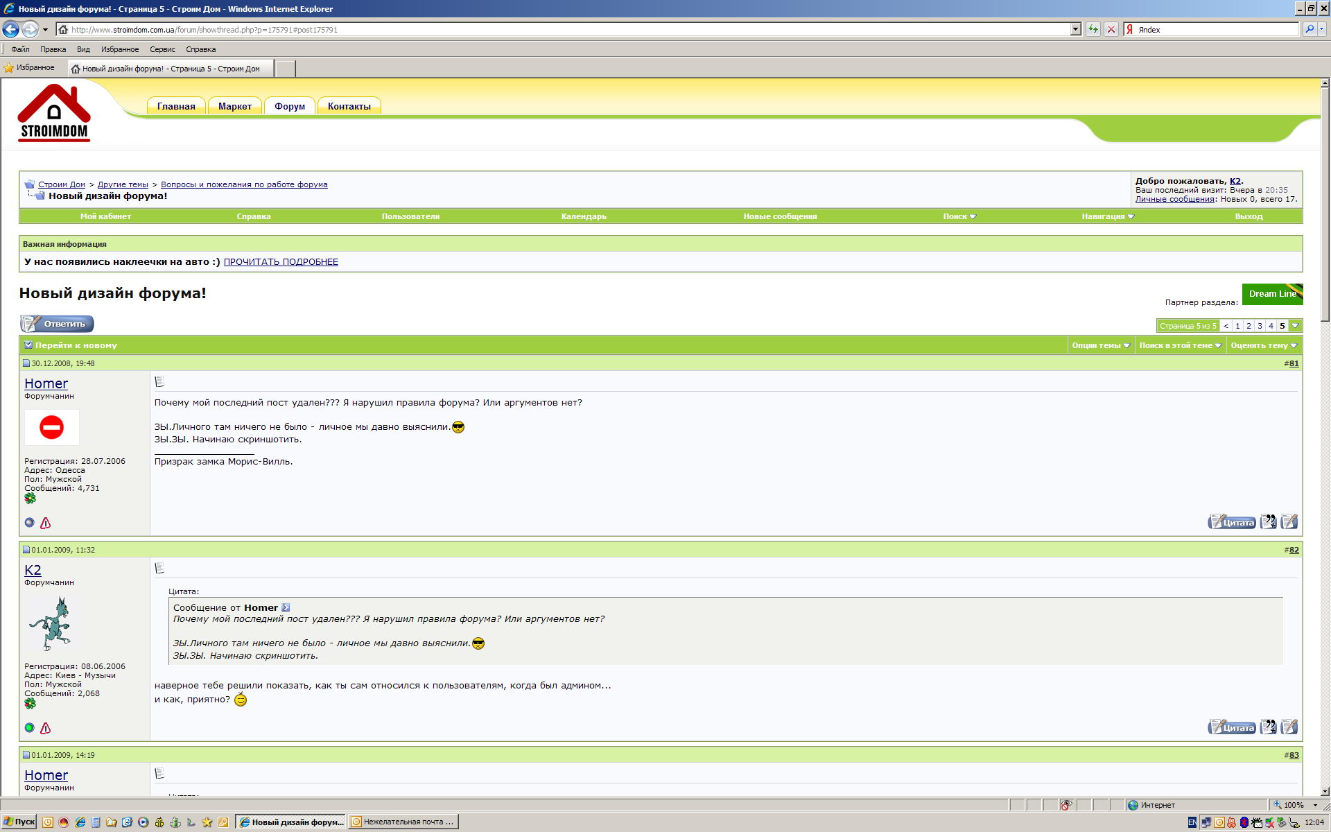Click the document icon in post #82

pos(159,568)
